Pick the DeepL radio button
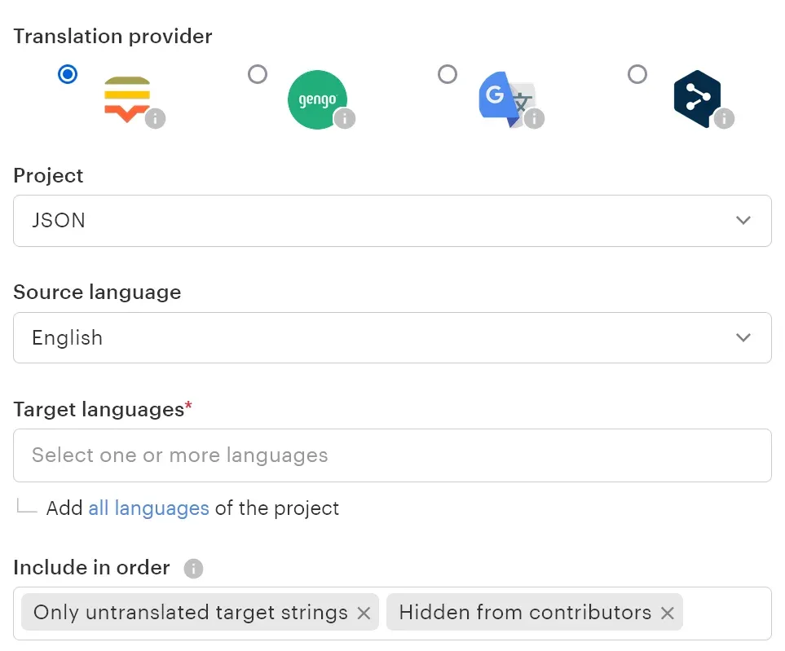The width and height of the screenshot is (785, 651). 637,75
